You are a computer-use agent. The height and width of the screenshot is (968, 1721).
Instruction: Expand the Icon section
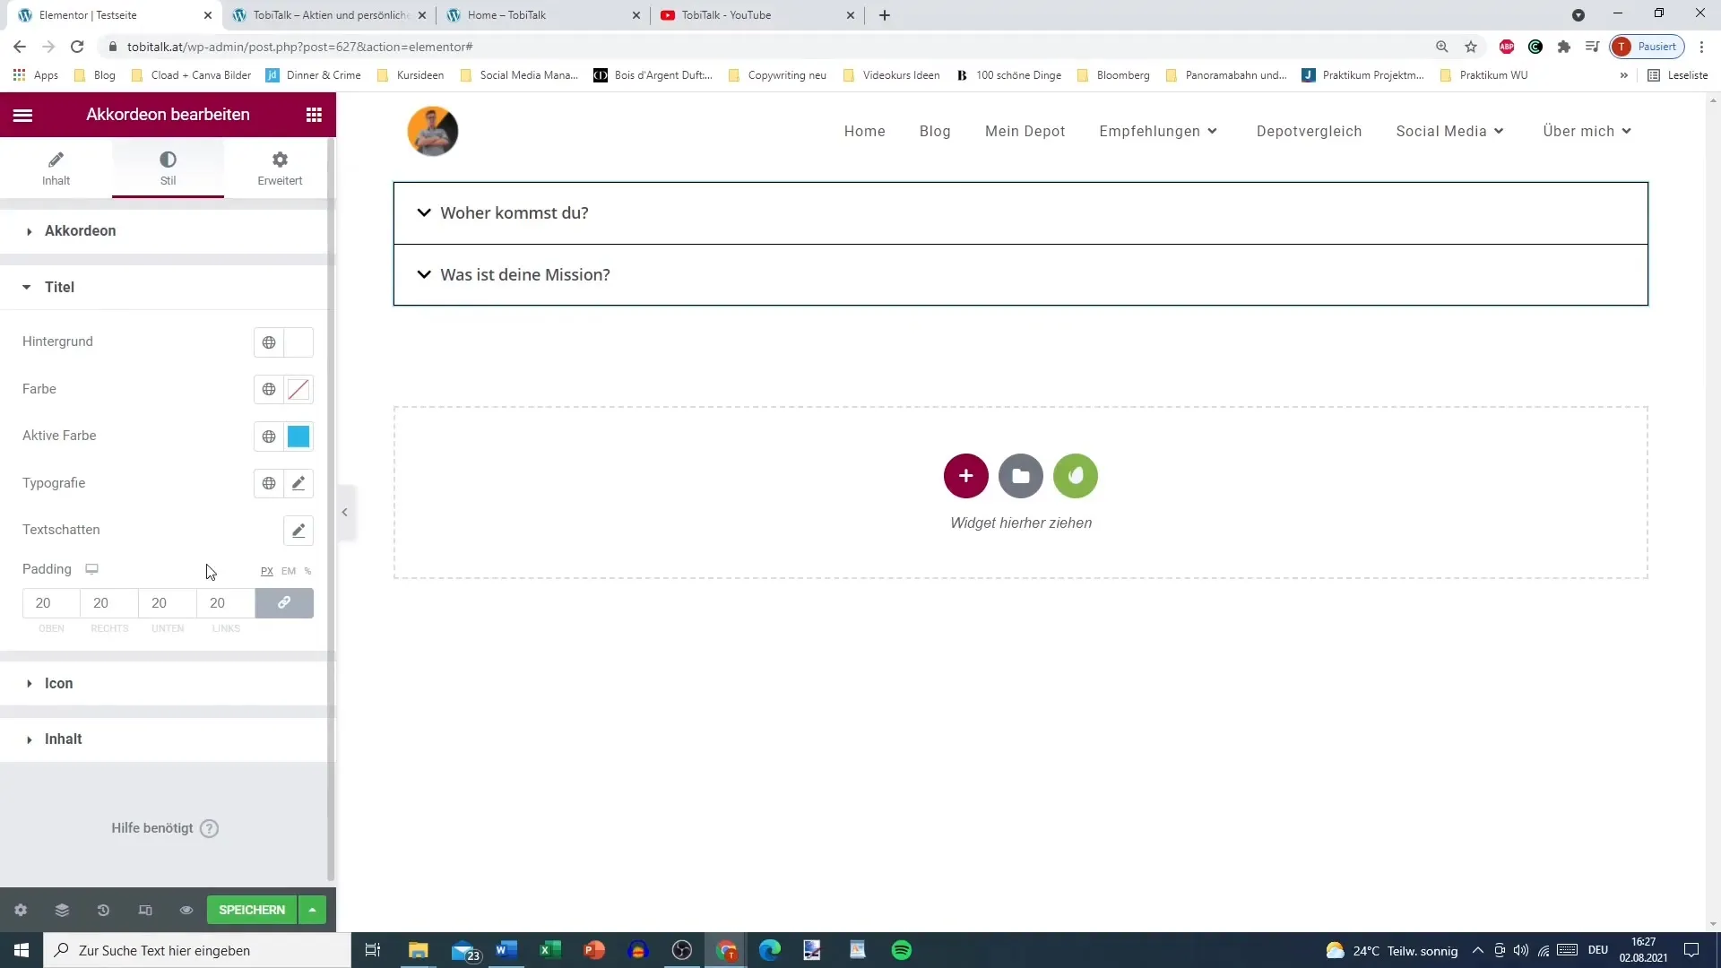(x=59, y=683)
